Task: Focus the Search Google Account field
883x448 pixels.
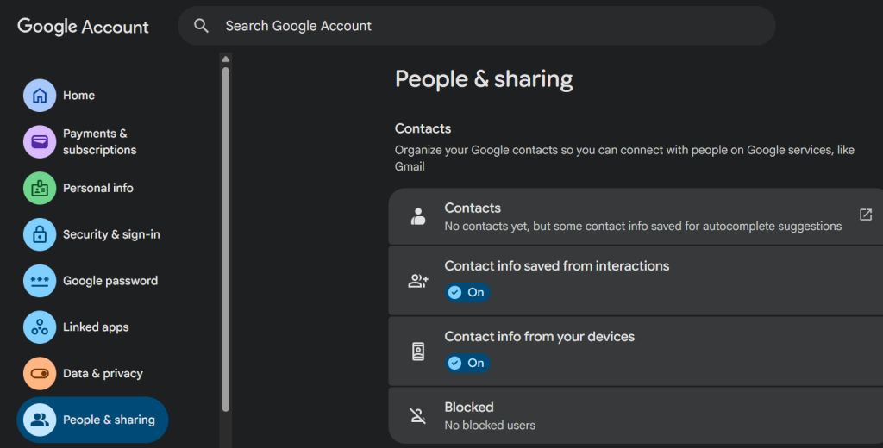Action: coord(476,26)
